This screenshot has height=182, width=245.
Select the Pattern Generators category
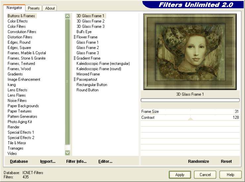23,116
